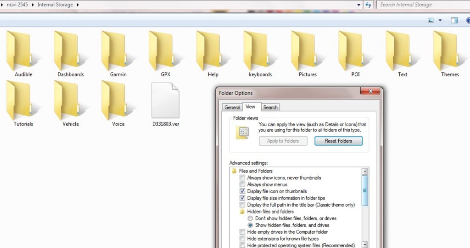Screen dimensions: 470x248
Task: Select Show hidden files, folders, and drives
Action: tap(250, 225)
